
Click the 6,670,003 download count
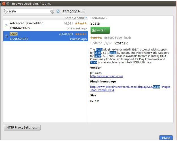click(66, 34)
